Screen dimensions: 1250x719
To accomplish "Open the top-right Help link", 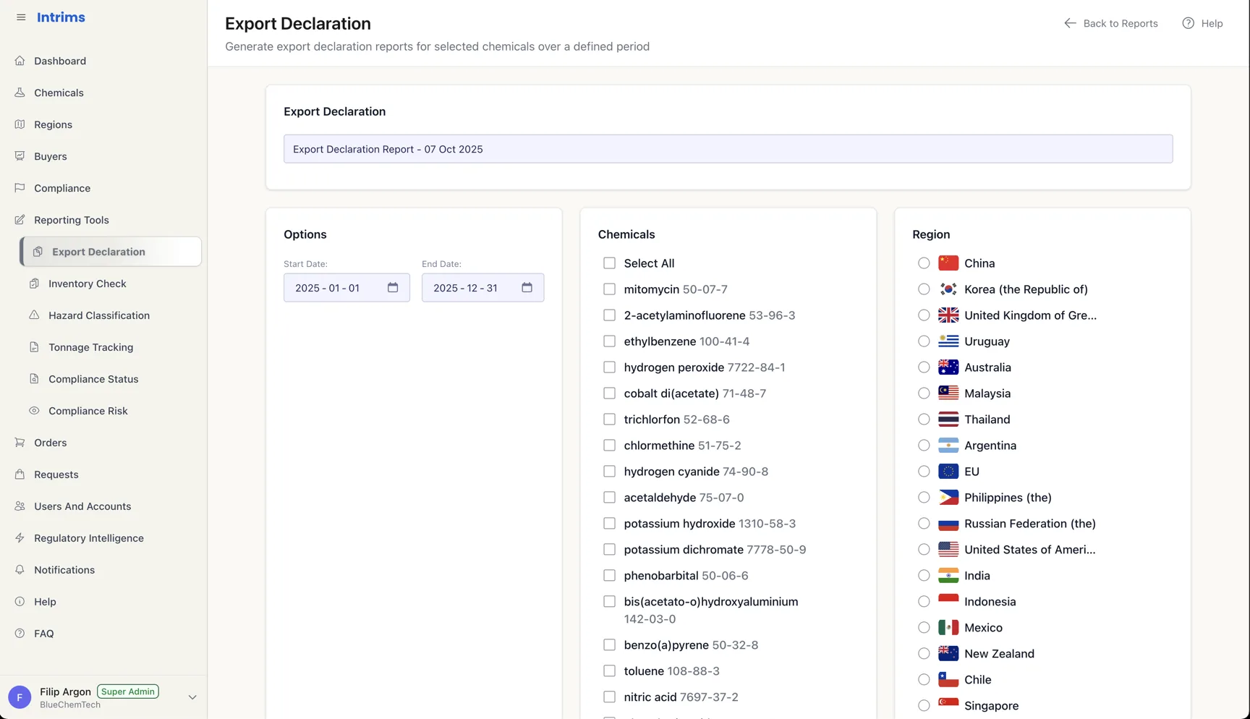I will click(x=1202, y=23).
